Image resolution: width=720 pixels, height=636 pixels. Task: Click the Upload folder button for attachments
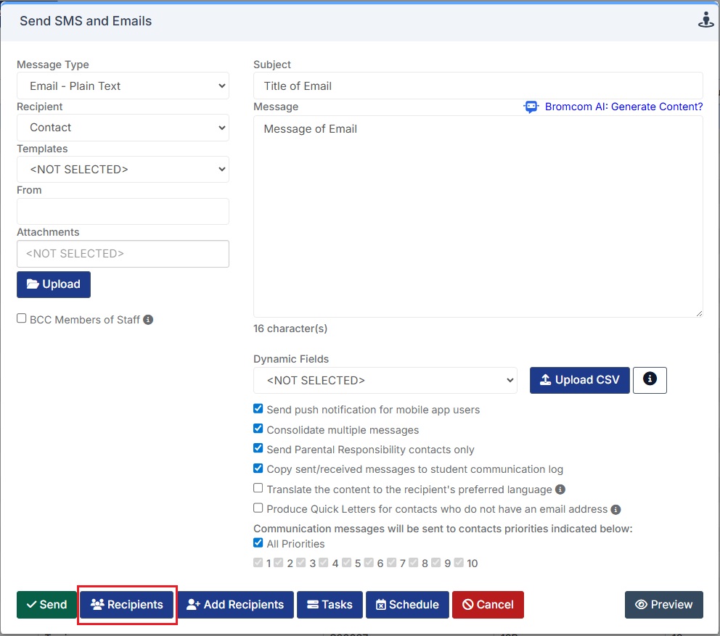[54, 284]
